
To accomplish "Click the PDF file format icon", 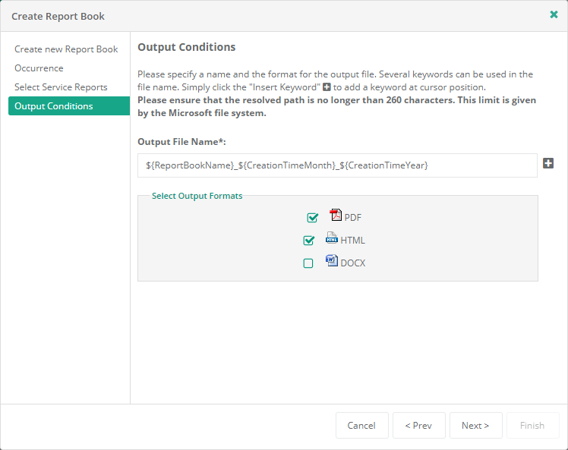I will click(x=336, y=215).
